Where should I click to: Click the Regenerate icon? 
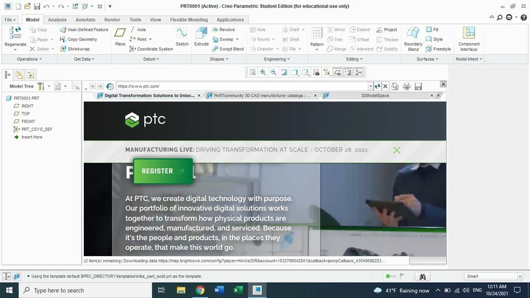tap(15, 33)
